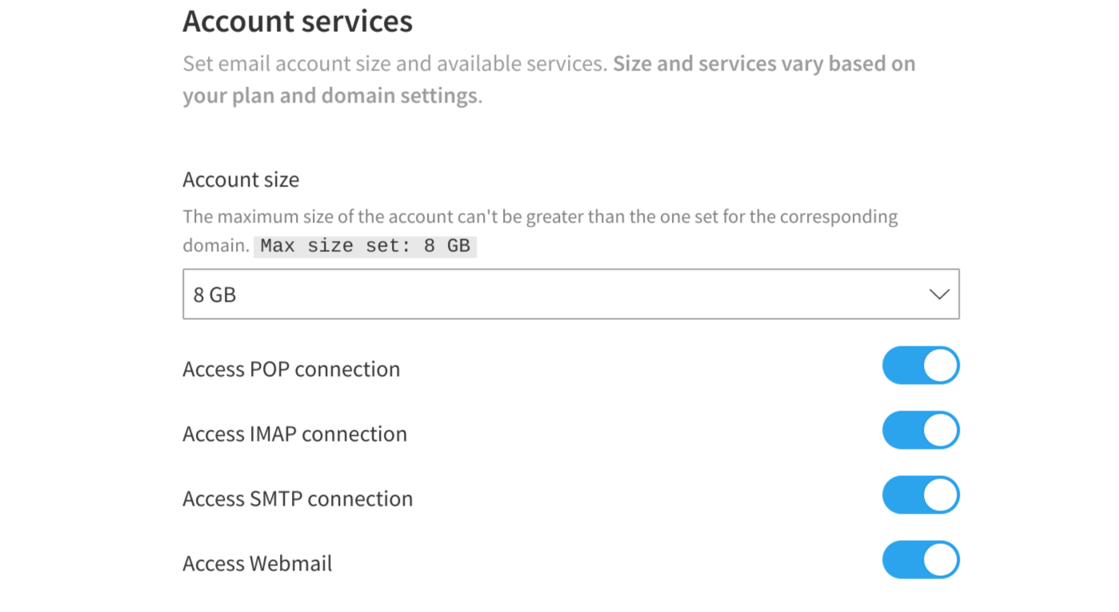The height and width of the screenshot is (612, 1119).
Task: Click the 'Access POP connection' label text
Action: (291, 369)
